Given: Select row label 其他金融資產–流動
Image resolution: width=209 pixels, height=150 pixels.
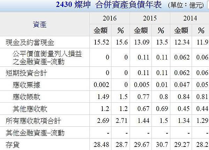Looking at the screenshot, I should click(35, 133).
